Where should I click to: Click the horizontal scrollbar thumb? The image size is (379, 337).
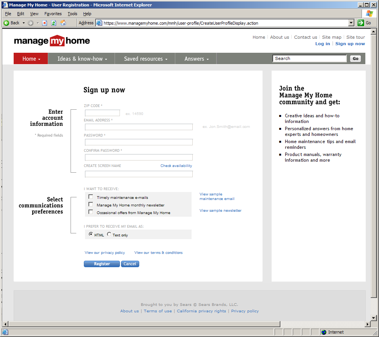144,324
